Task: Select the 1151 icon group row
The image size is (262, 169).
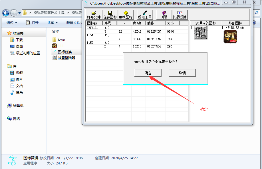Action: click(137, 35)
